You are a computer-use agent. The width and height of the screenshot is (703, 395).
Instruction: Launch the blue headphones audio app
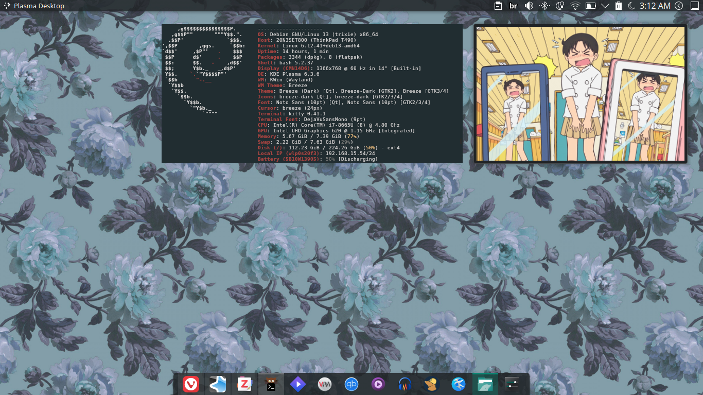click(405, 384)
